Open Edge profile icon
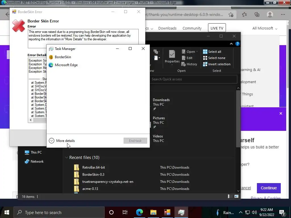This screenshot has height=218, width=291. 270,14
